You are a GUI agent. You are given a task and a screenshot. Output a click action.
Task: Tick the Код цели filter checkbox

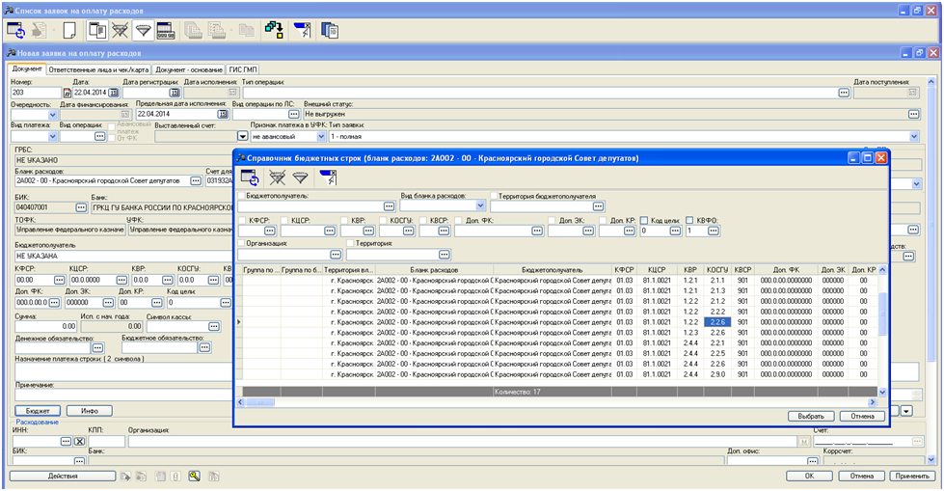645,220
